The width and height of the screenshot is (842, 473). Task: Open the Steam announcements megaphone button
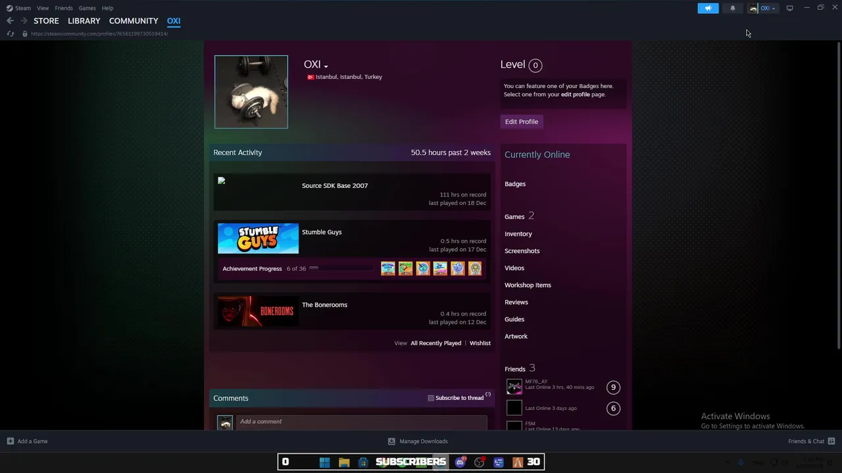pyautogui.click(x=708, y=8)
